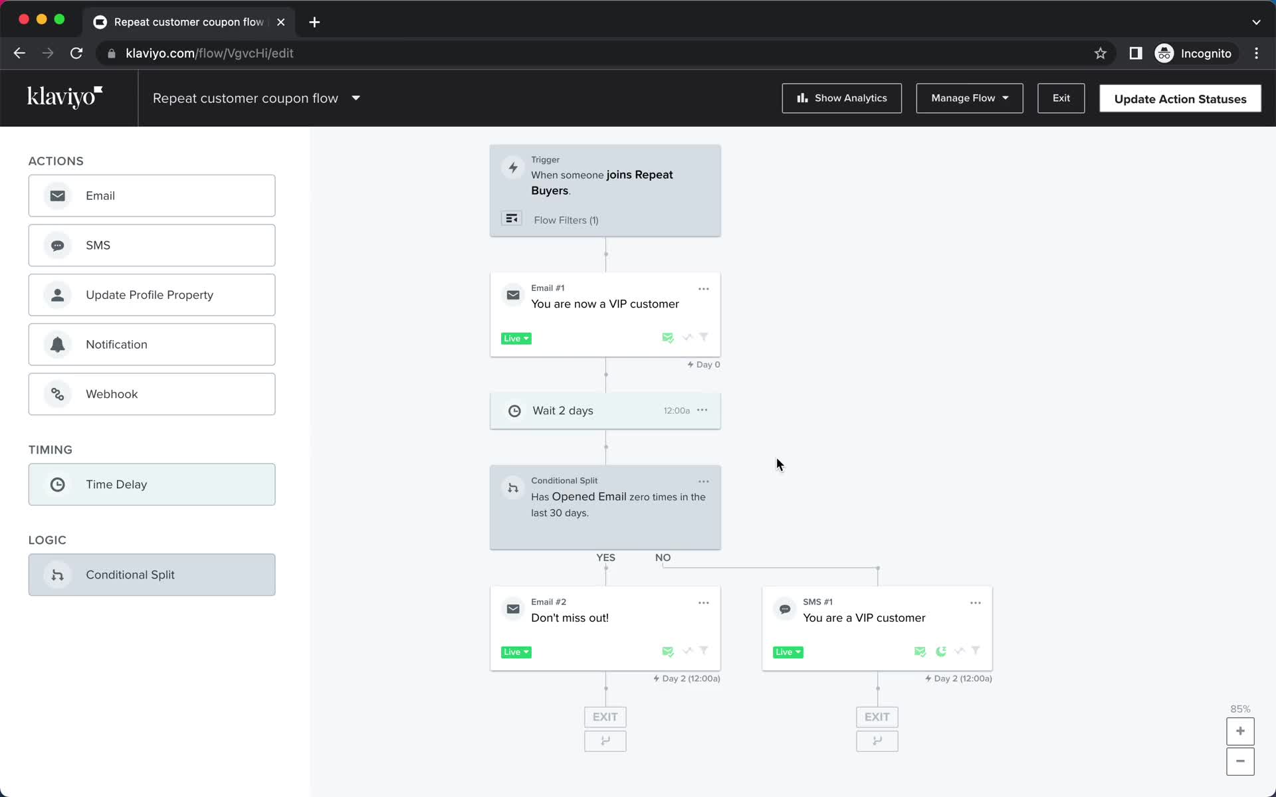Viewport: 1276px width, 797px height.
Task: Open Live status dropdown on SMS #1
Action: pos(788,652)
